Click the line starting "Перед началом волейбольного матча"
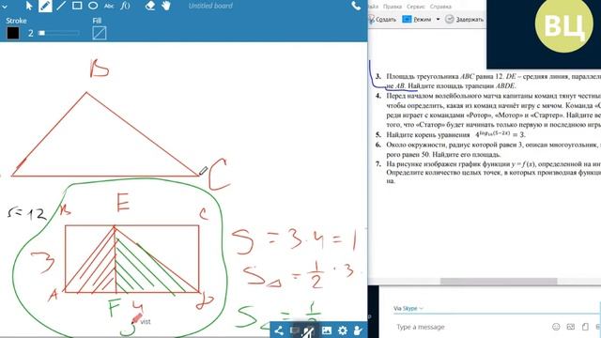The height and width of the screenshot is (338, 601). click(493, 96)
